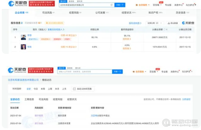Click 李铁's avatar photo
Viewport: 201px width, 130px height.
[23, 47]
